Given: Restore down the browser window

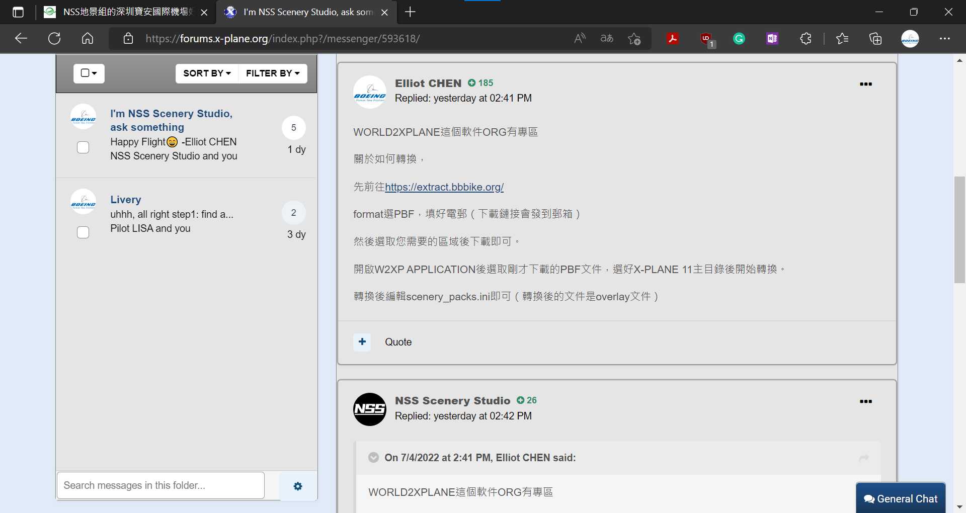Looking at the screenshot, I should (x=914, y=12).
